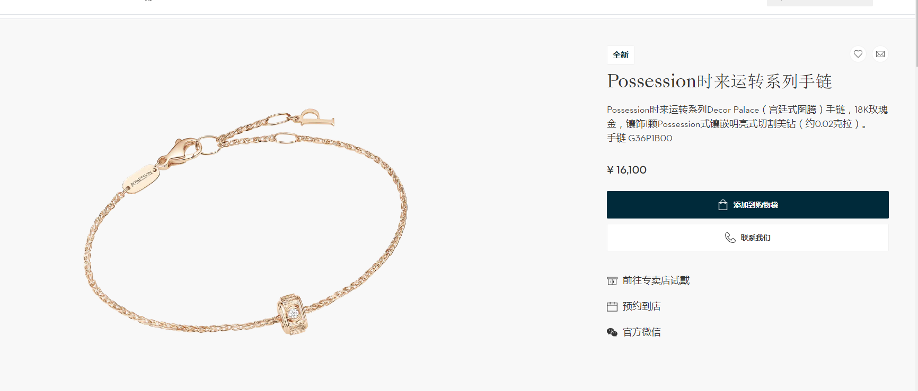Click the calendar icon beside 预约到店
The image size is (918, 391).
click(612, 306)
